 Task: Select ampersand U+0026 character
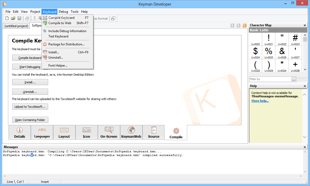[x=282, y=53]
